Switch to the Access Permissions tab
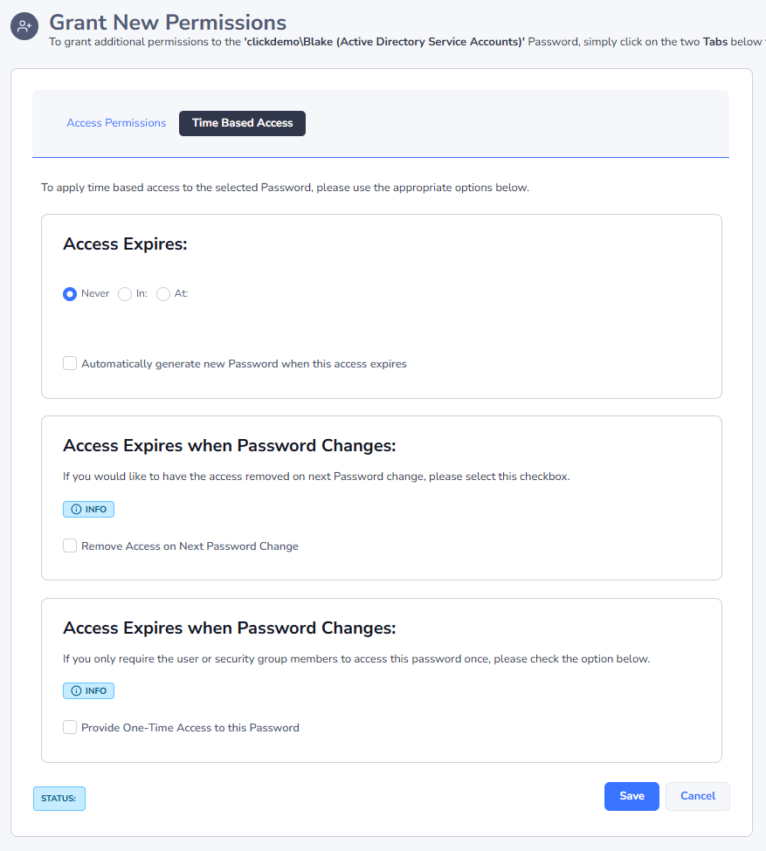 click(x=116, y=122)
